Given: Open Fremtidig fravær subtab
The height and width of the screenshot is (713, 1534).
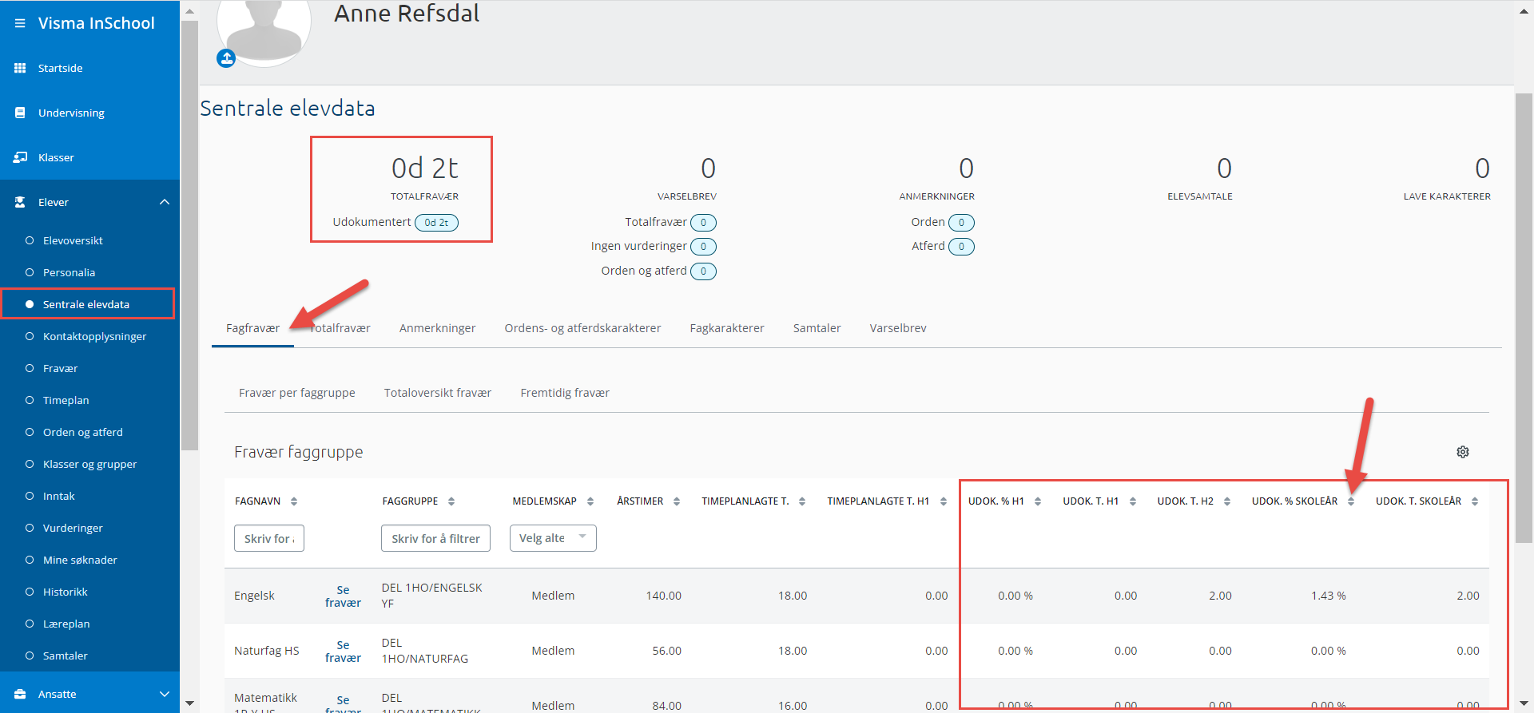Looking at the screenshot, I should (x=565, y=393).
